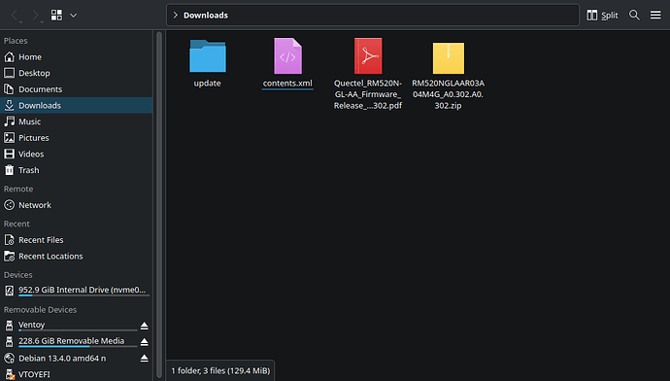Open the hamburger menu
Image resolution: width=670 pixels, height=381 pixels.
pyautogui.click(x=655, y=15)
